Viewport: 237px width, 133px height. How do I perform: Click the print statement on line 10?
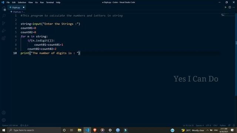(50, 53)
